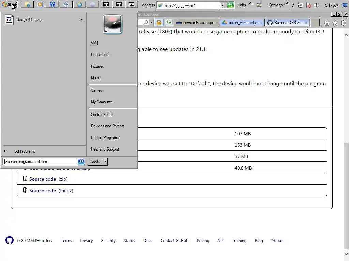This screenshot has width=349, height=261.
Task: Open Action Center flag tray icon
Action: click(x=308, y=5)
